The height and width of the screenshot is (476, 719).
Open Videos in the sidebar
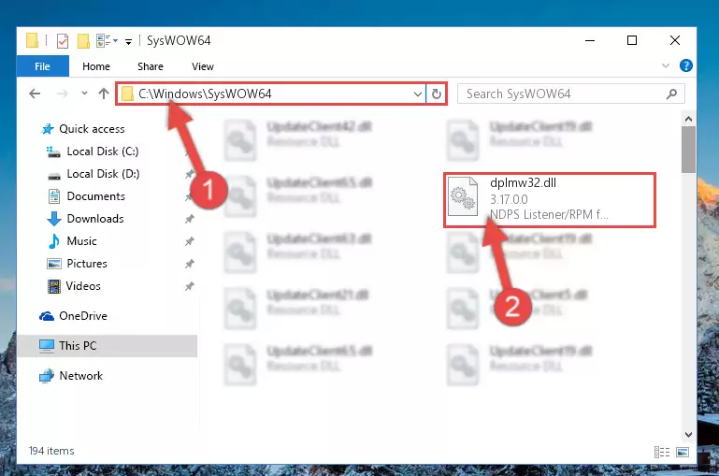(x=83, y=286)
